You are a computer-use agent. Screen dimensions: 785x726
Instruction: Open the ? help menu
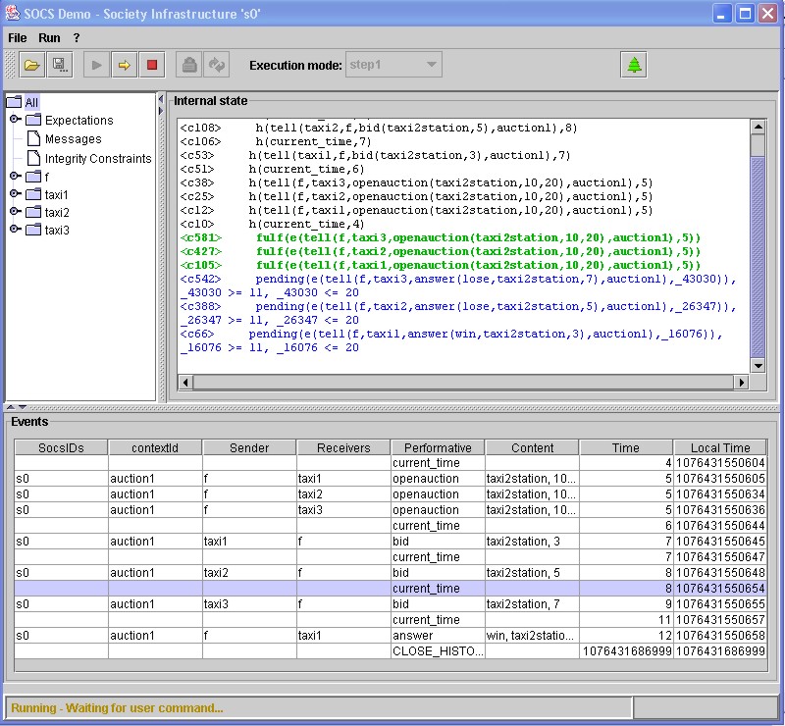(77, 37)
